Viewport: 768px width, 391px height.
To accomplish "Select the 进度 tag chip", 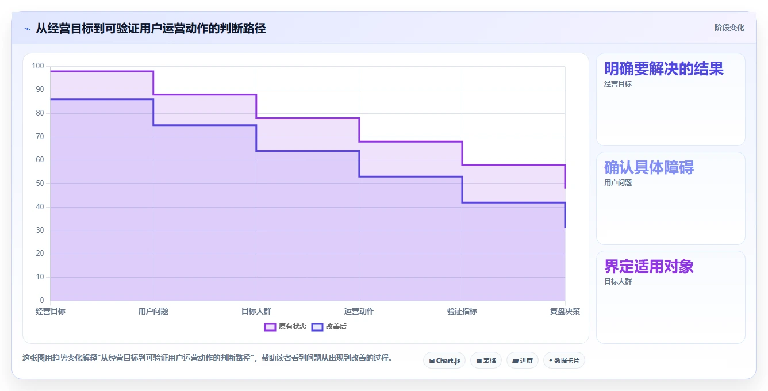I will 523,361.
